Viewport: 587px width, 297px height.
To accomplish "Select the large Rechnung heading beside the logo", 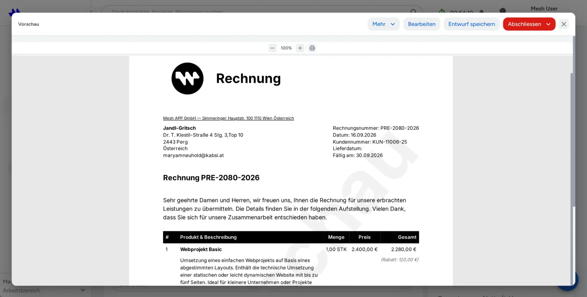I will tap(248, 79).
